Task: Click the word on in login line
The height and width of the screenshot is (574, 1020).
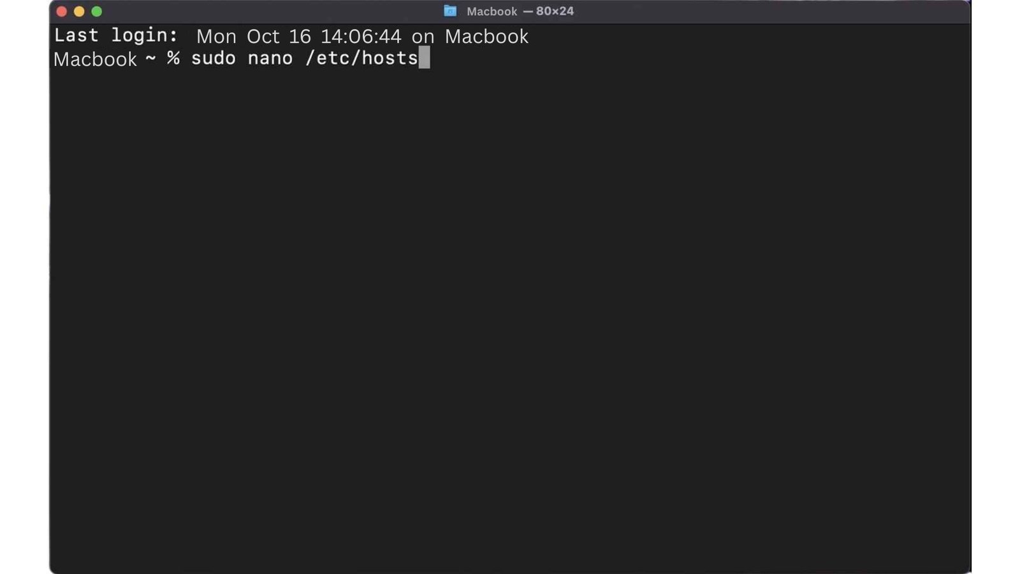Action: point(423,38)
